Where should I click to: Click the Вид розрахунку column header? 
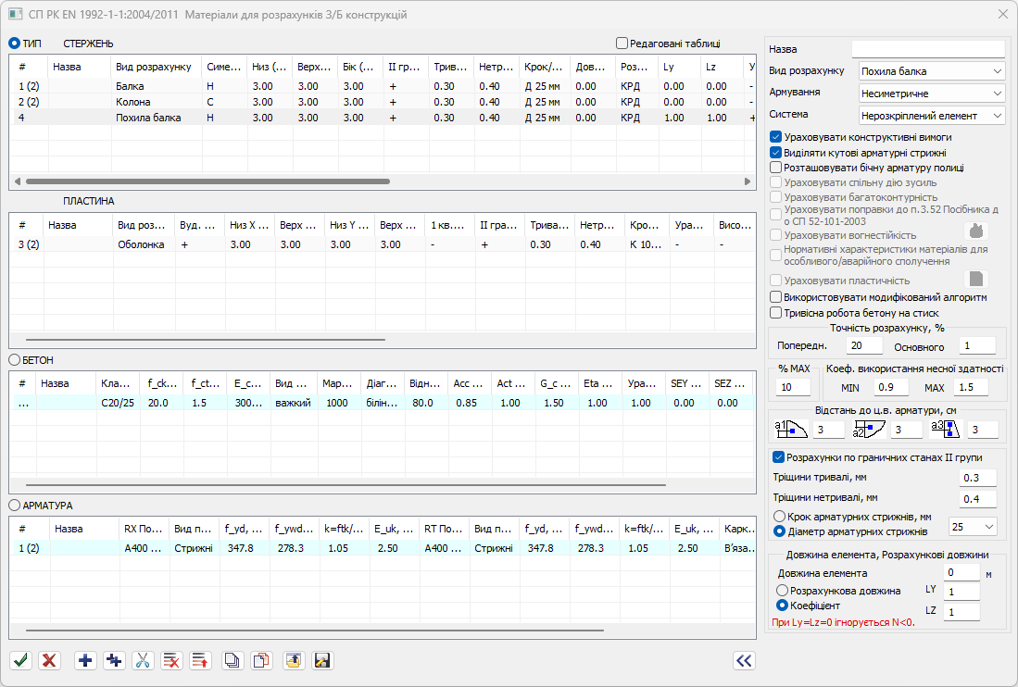point(154,67)
